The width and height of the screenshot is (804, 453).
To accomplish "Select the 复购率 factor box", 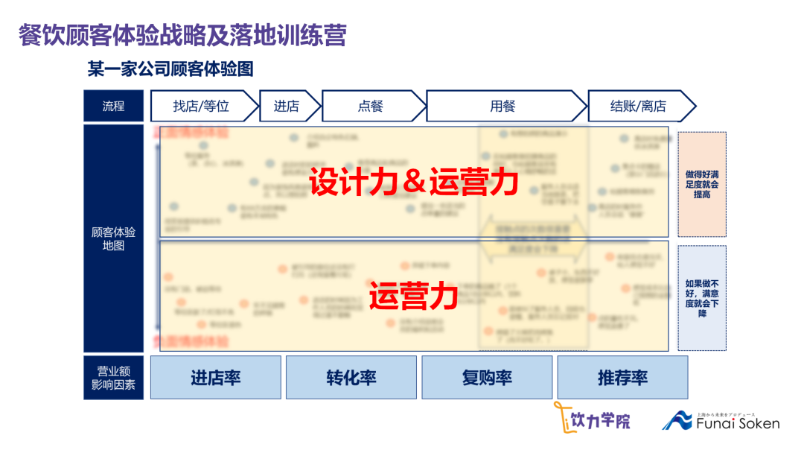I will tap(487, 377).
